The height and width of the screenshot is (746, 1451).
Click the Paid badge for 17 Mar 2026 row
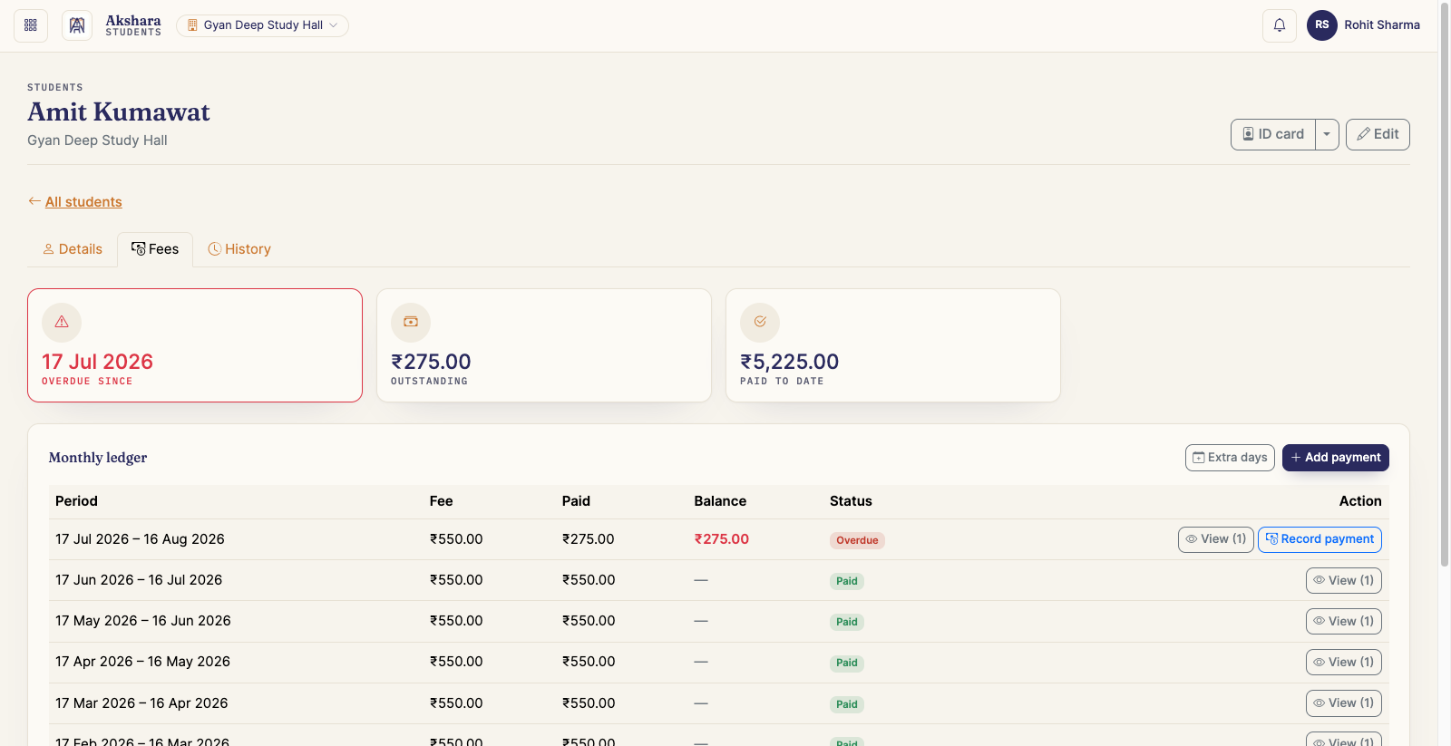tap(847, 704)
